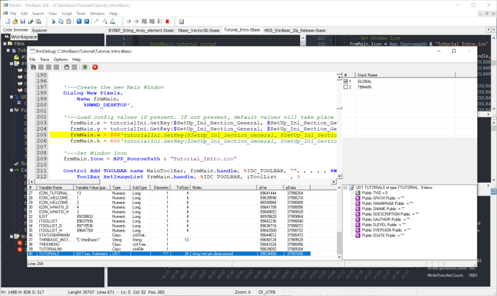Image resolution: width=497 pixels, height=296 pixels.
Task: Click the first red error icon in workspace tree
Action: [20, 243]
